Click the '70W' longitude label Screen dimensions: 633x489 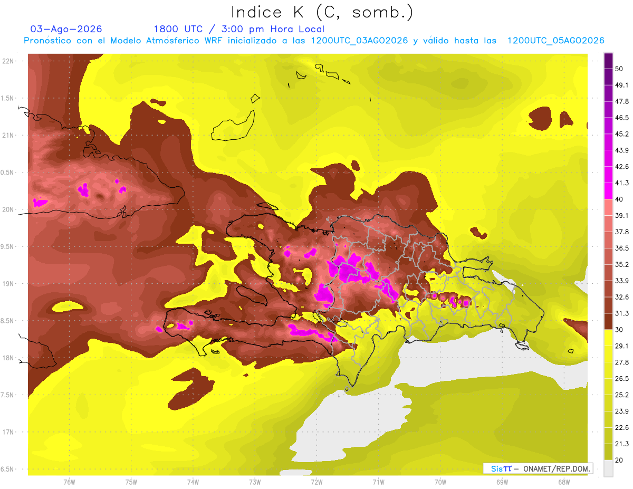click(x=440, y=482)
